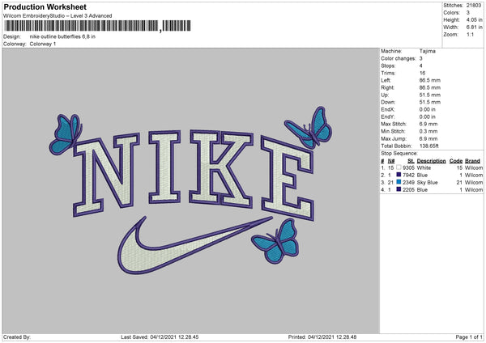Select the 'Sky Blue' description in stop 3
The width and height of the screenshot is (486, 343).
pyautogui.click(x=428, y=182)
